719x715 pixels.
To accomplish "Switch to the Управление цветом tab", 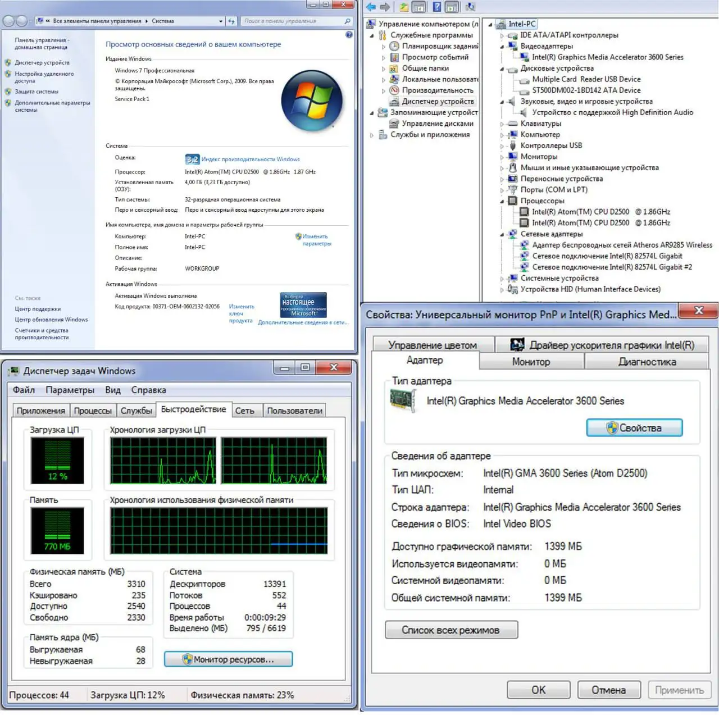I will 433,345.
